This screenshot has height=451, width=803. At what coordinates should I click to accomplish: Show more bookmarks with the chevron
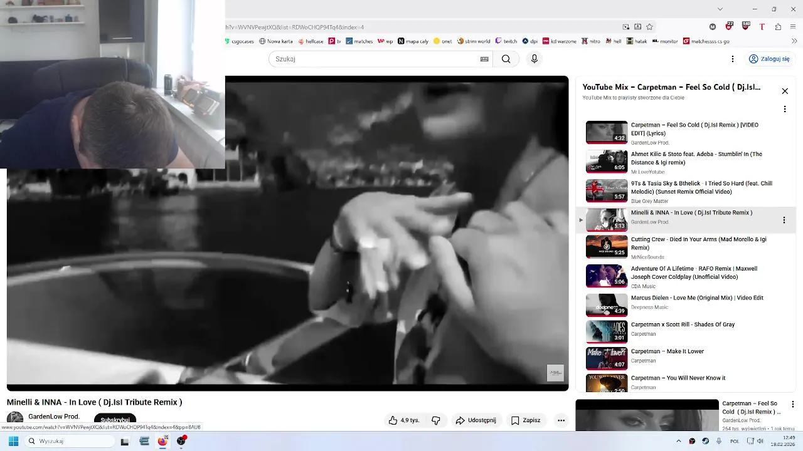794,41
